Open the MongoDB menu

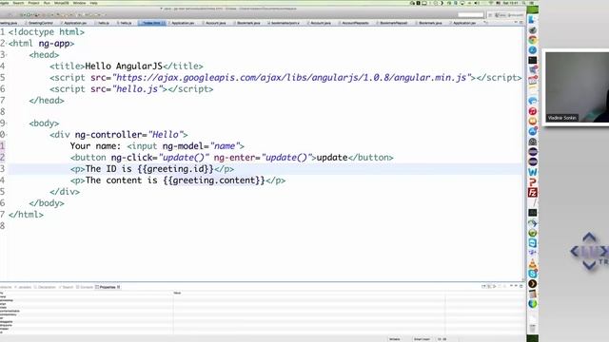tap(61, 3)
